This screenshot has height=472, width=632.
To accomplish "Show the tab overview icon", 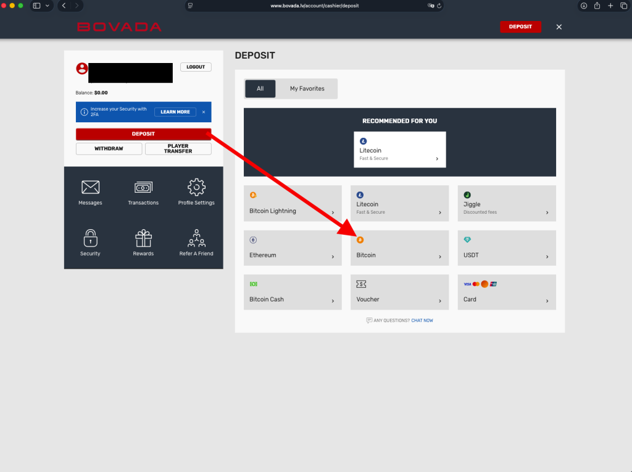I will tap(623, 6).
